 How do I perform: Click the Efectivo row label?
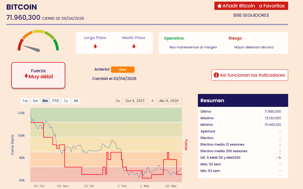click(x=207, y=138)
